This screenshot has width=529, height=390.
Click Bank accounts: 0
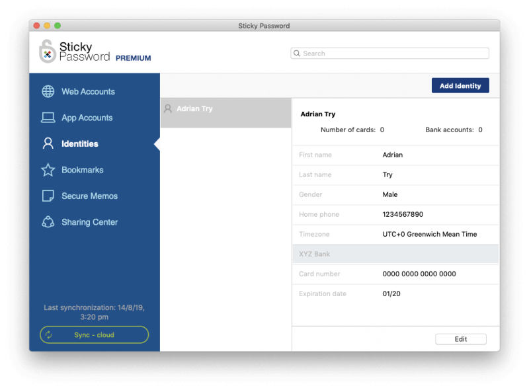[454, 130]
